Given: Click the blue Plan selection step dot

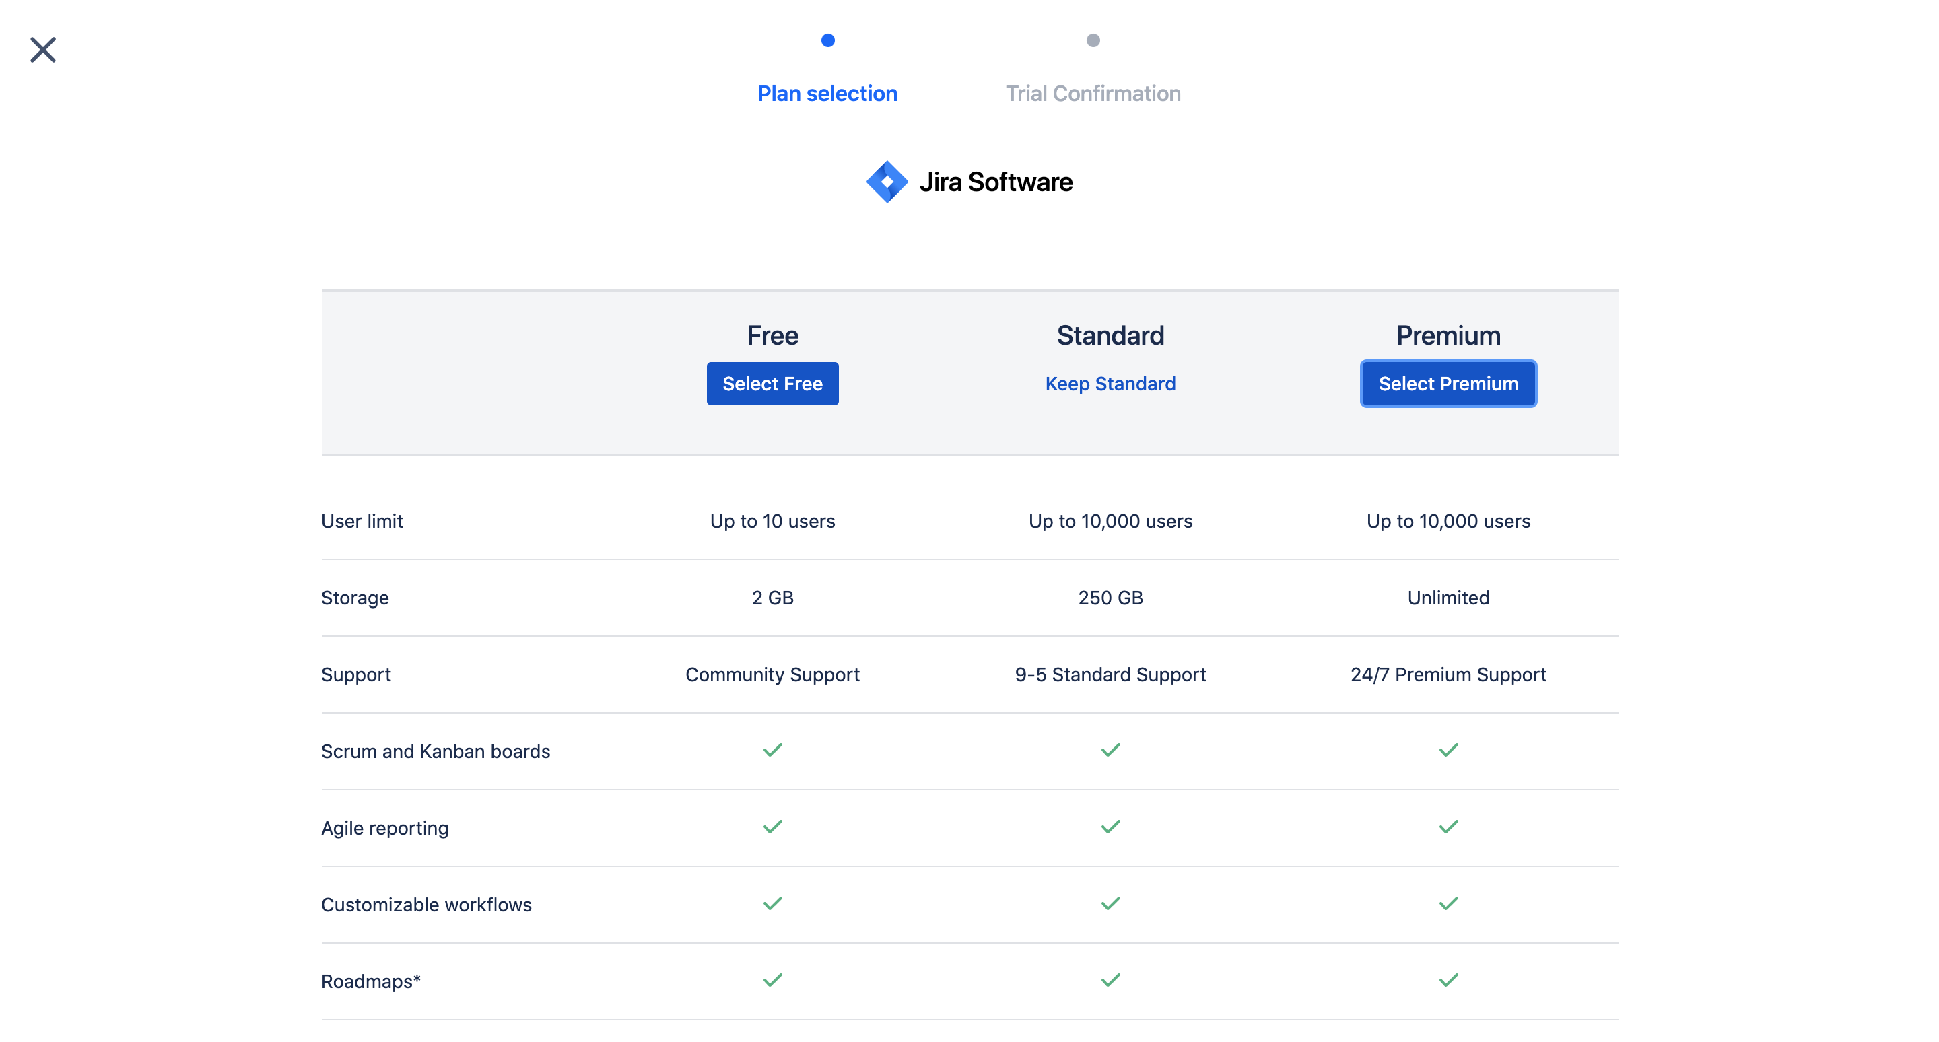Looking at the screenshot, I should click(x=827, y=40).
